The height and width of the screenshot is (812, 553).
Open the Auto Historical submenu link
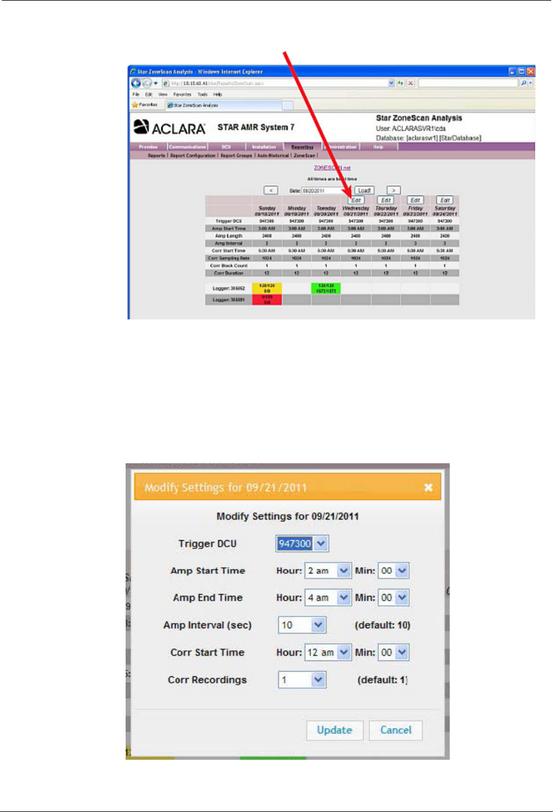(x=273, y=156)
